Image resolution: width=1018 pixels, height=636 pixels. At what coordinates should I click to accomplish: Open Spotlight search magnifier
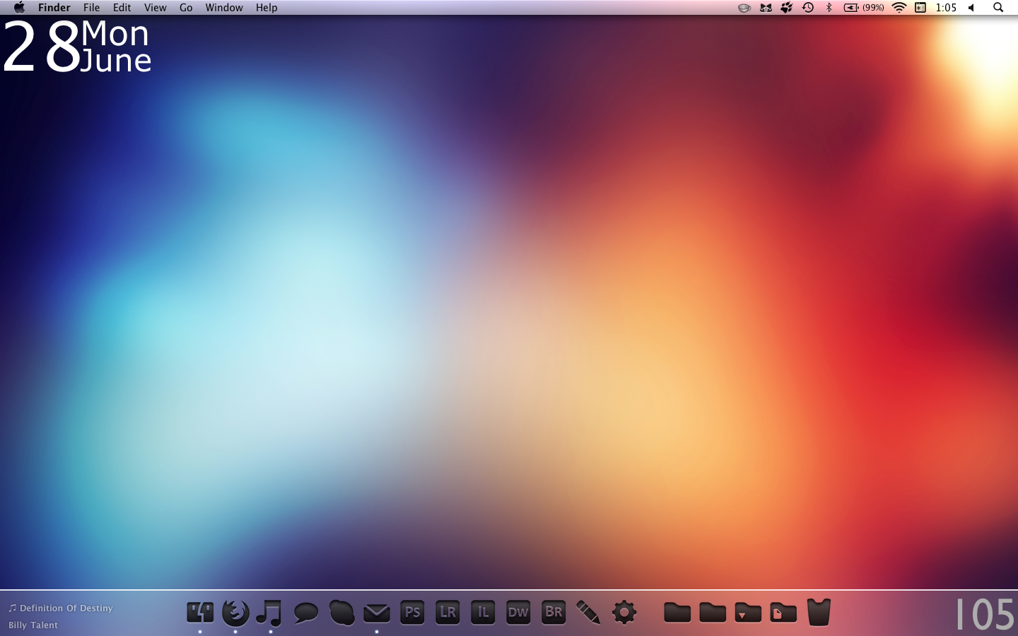(998, 8)
